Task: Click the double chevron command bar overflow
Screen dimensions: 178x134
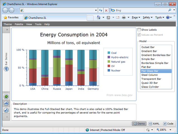Action: pyautogui.click(x=174, y=16)
